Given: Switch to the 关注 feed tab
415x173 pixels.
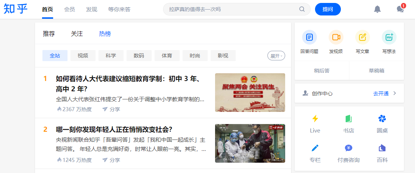Looking at the screenshot, I should (77, 34).
